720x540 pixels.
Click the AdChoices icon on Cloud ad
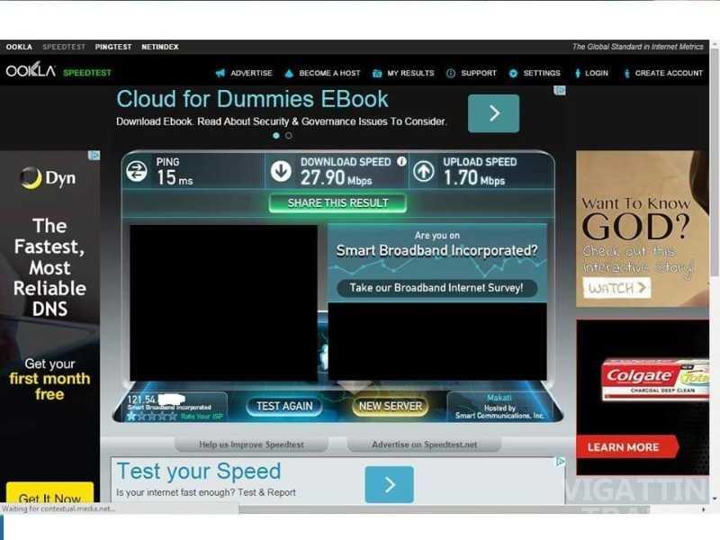click(560, 91)
